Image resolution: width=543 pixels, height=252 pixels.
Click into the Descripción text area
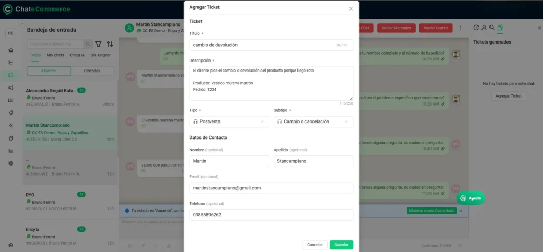[x=271, y=83]
